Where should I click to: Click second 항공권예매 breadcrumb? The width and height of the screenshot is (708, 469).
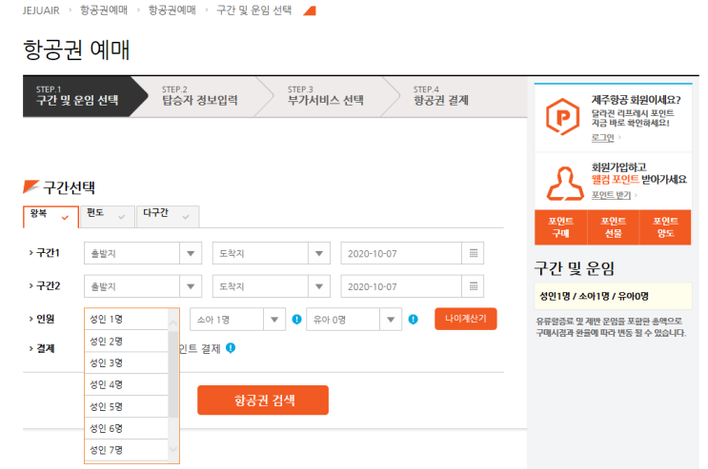pos(172,10)
